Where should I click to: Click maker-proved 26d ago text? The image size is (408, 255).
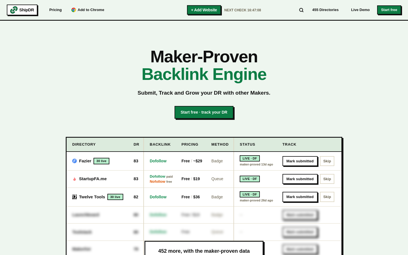(x=256, y=200)
